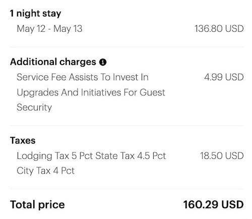Select the May 12 - May 13 date range
Image resolution: width=252 pixels, height=219 pixels.
point(49,29)
